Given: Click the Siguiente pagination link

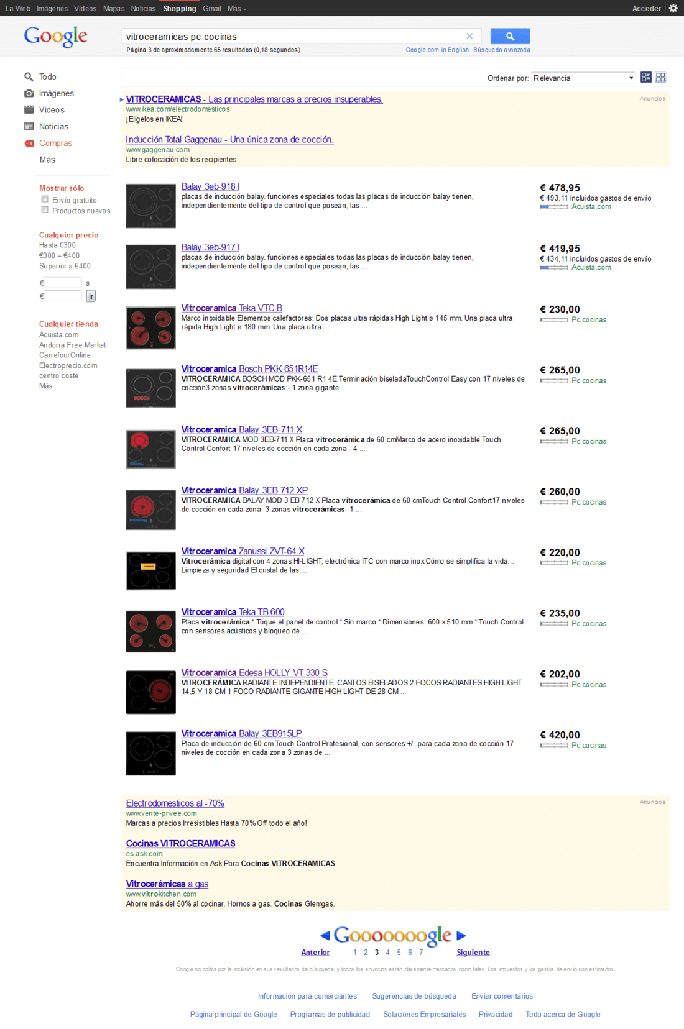Looking at the screenshot, I should (x=473, y=953).
